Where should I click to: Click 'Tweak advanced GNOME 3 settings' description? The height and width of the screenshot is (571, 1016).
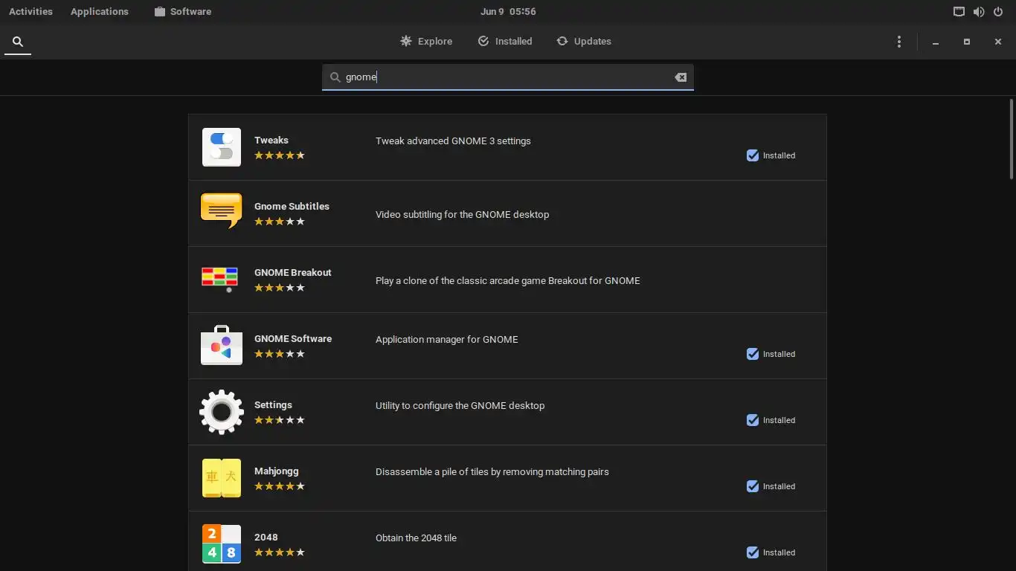point(453,141)
